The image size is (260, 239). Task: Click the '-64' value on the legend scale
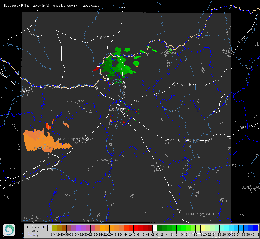[x=52, y=234]
